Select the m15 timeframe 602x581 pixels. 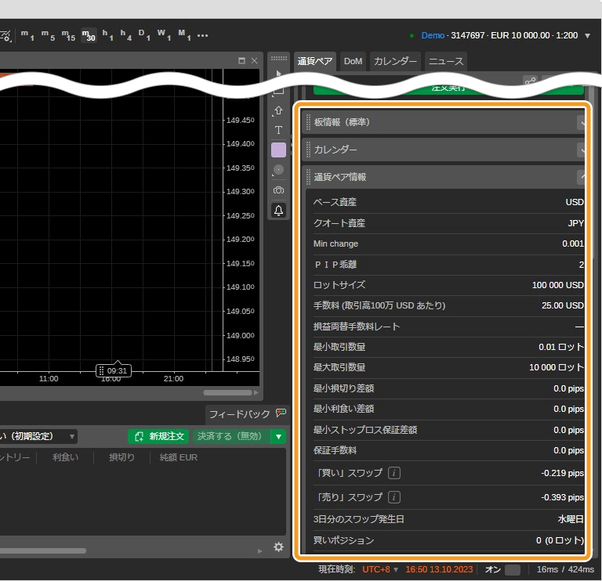tap(68, 35)
